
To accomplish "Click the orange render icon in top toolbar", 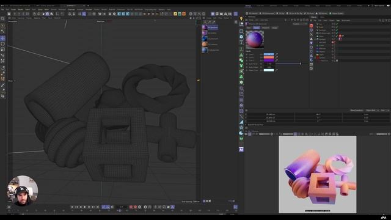I will [x=184, y=13].
